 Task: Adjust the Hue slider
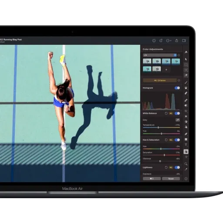pyautogui.click(x=161, y=149)
